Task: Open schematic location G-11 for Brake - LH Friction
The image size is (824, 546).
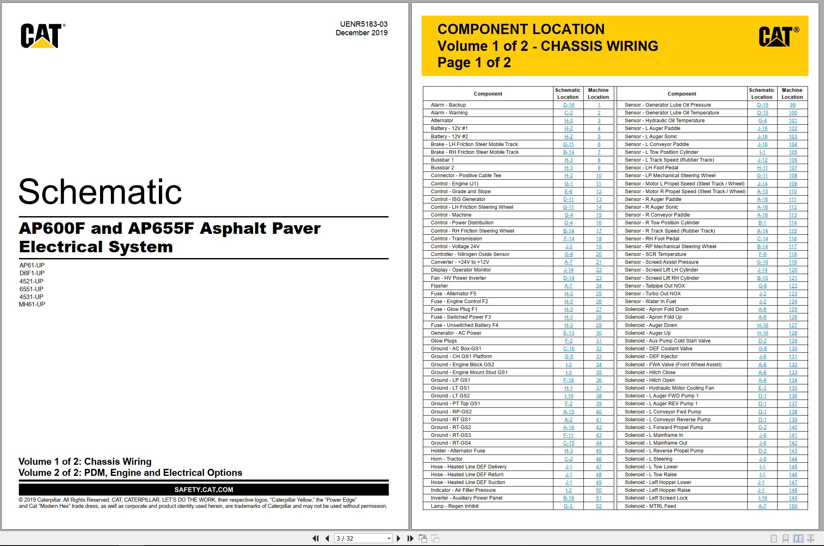Action: click(x=569, y=144)
